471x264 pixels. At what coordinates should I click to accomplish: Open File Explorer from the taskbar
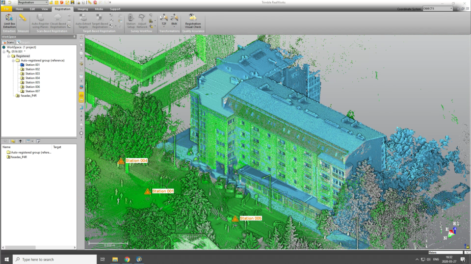pos(115,259)
